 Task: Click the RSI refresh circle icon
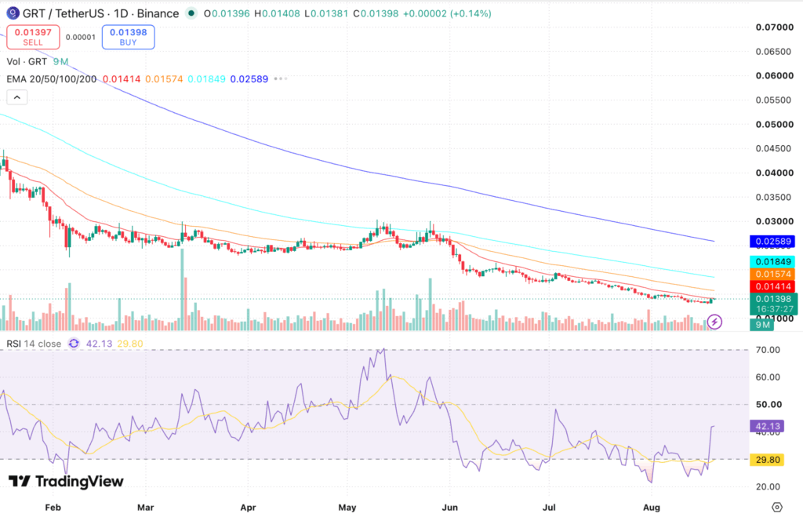coord(74,344)
